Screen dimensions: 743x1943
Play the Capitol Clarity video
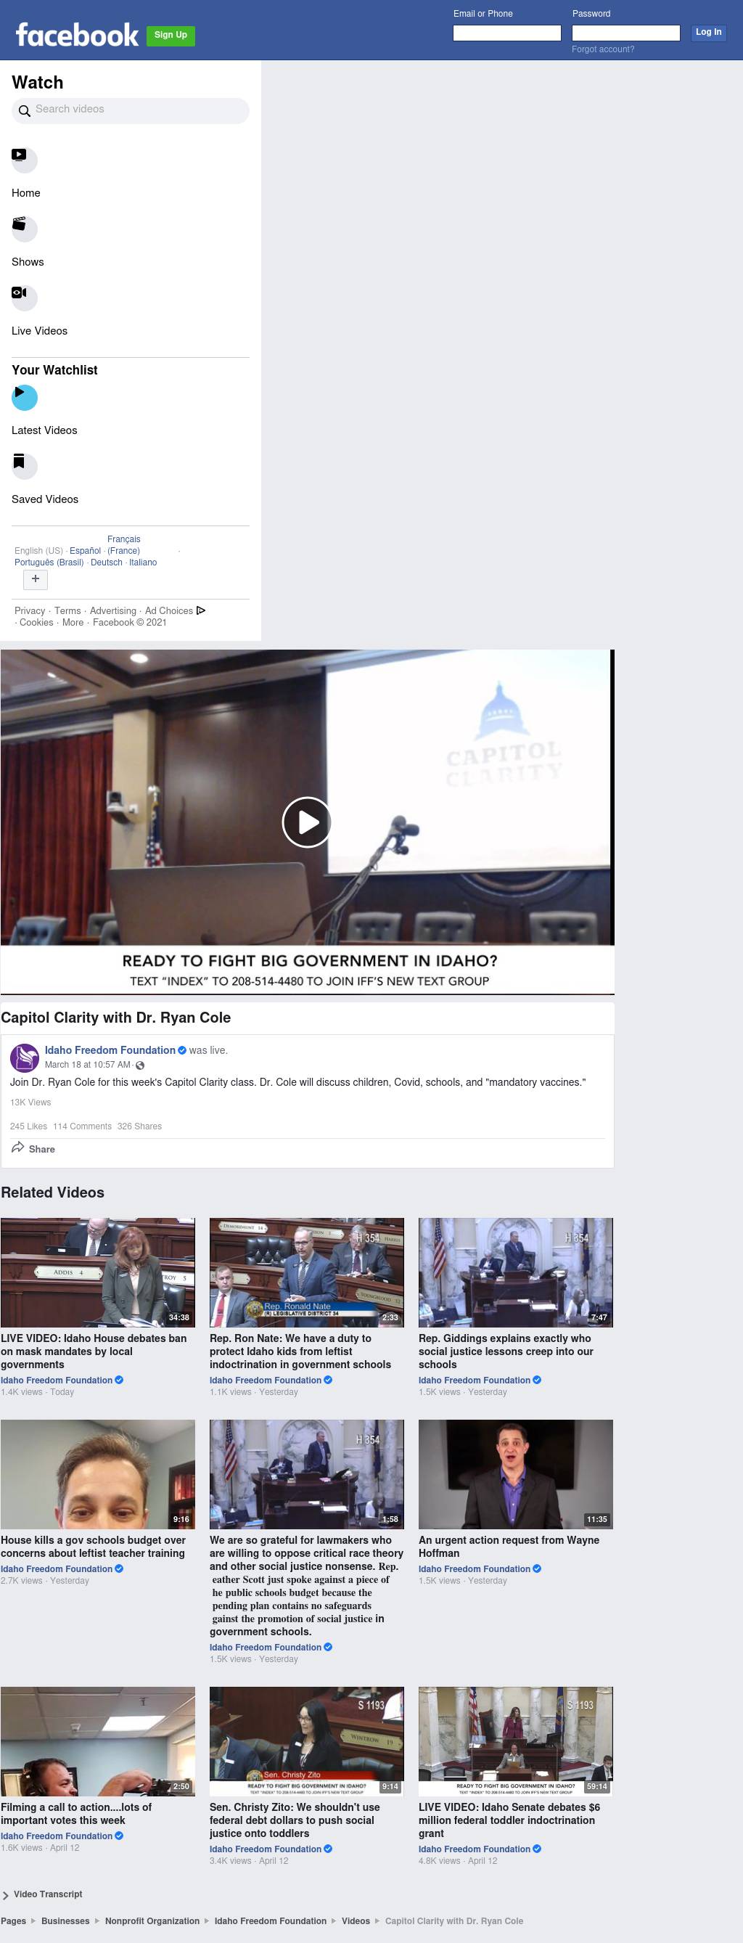(306, 822)
